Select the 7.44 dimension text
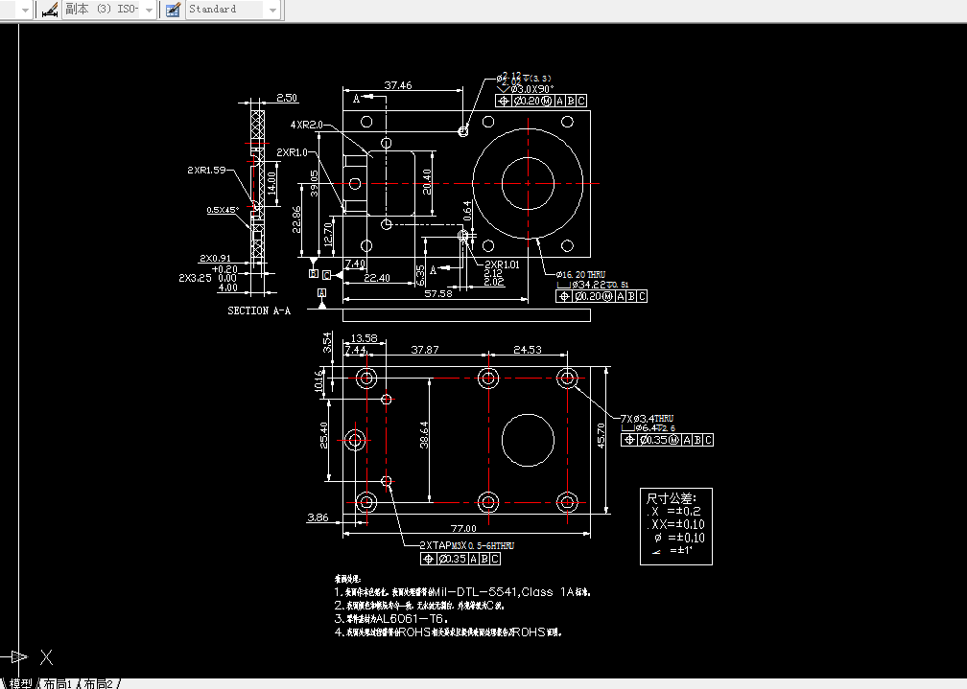The height and width of the screenshot is (689, 967). click(x=355, y=350)
